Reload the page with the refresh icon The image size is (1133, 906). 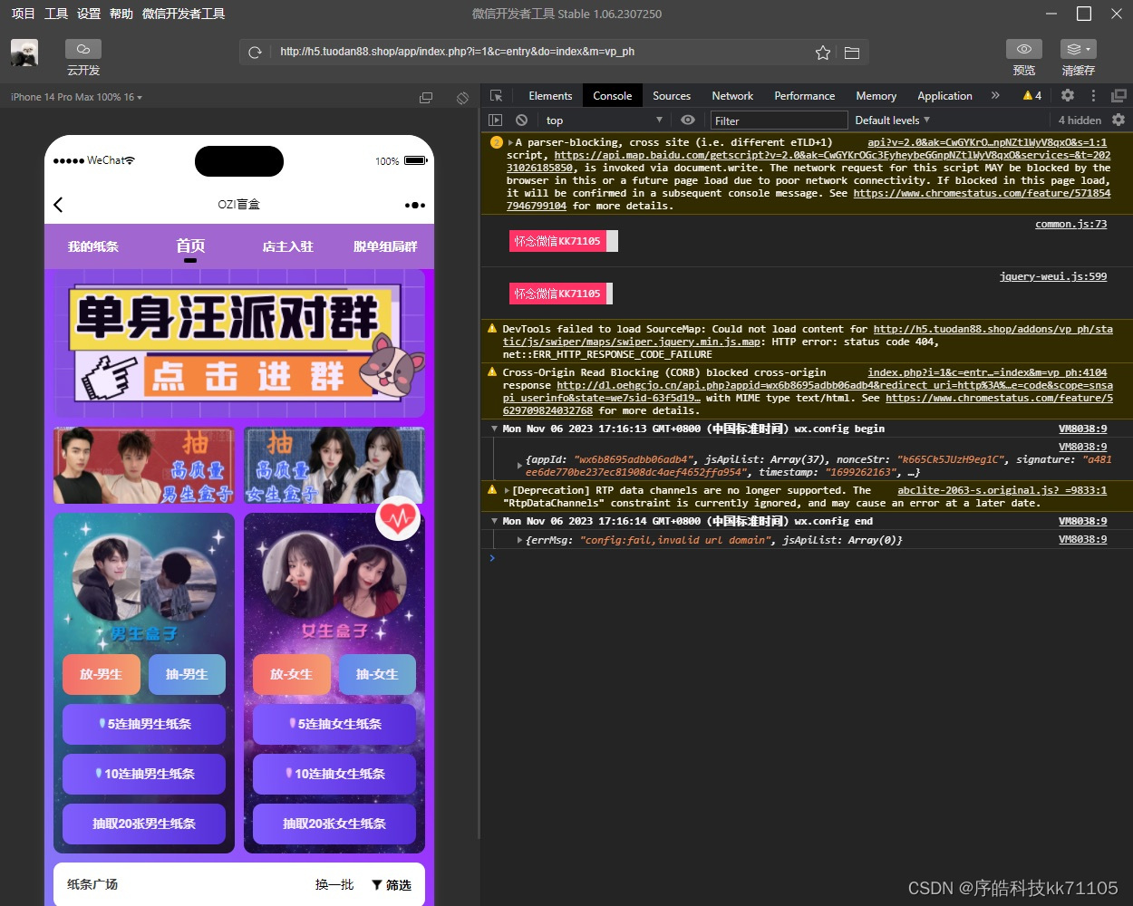pos(255,53)
